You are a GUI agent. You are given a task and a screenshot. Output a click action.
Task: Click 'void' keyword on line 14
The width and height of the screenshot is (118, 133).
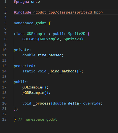coord(42,71)
